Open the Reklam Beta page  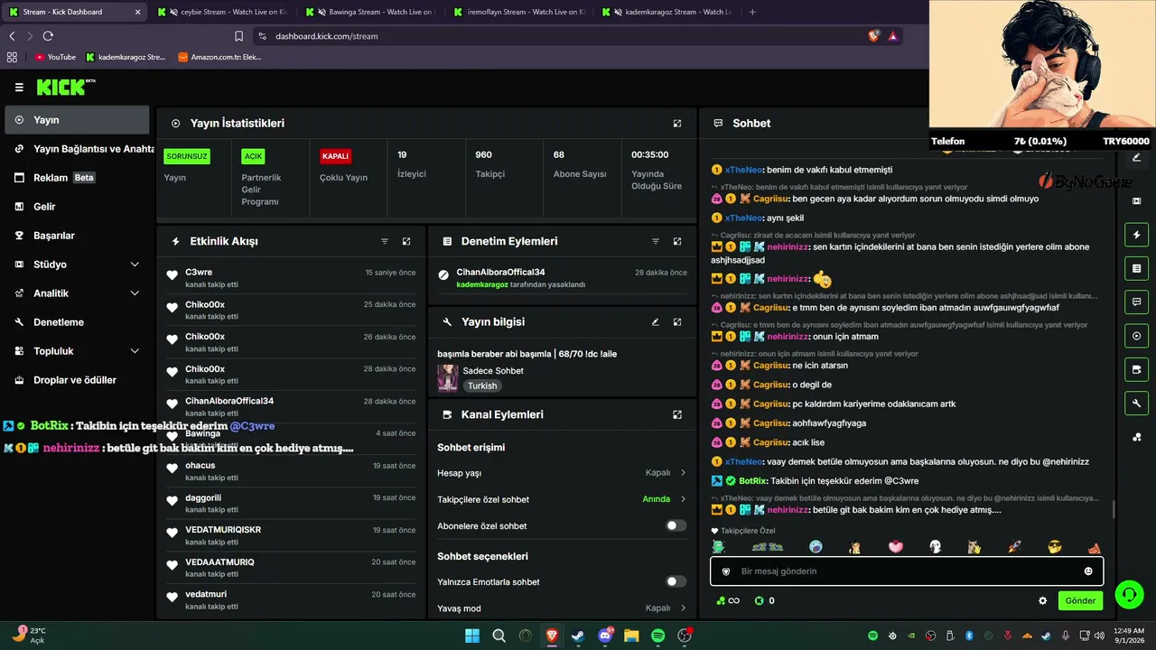point(77,178)
